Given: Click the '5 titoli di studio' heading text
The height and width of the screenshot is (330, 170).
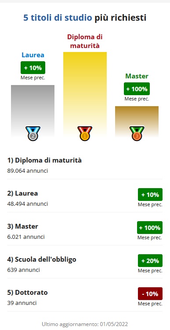Looking at the screenshot, I should pos(58,18).
